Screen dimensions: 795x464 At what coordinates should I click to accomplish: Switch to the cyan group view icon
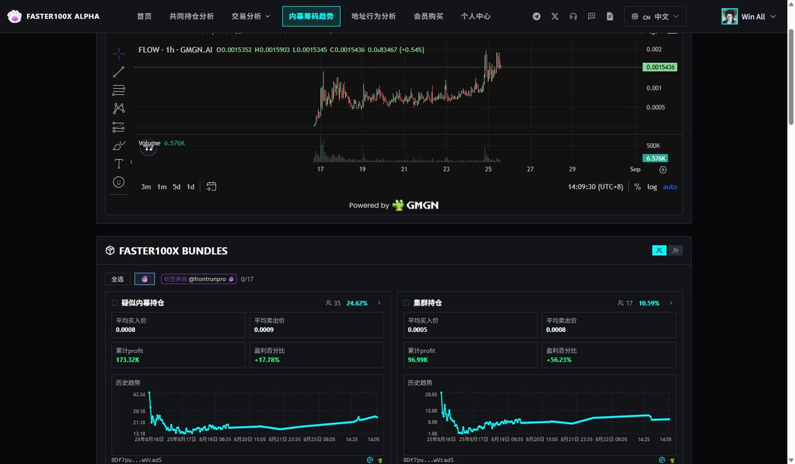[x=659, y=251]
